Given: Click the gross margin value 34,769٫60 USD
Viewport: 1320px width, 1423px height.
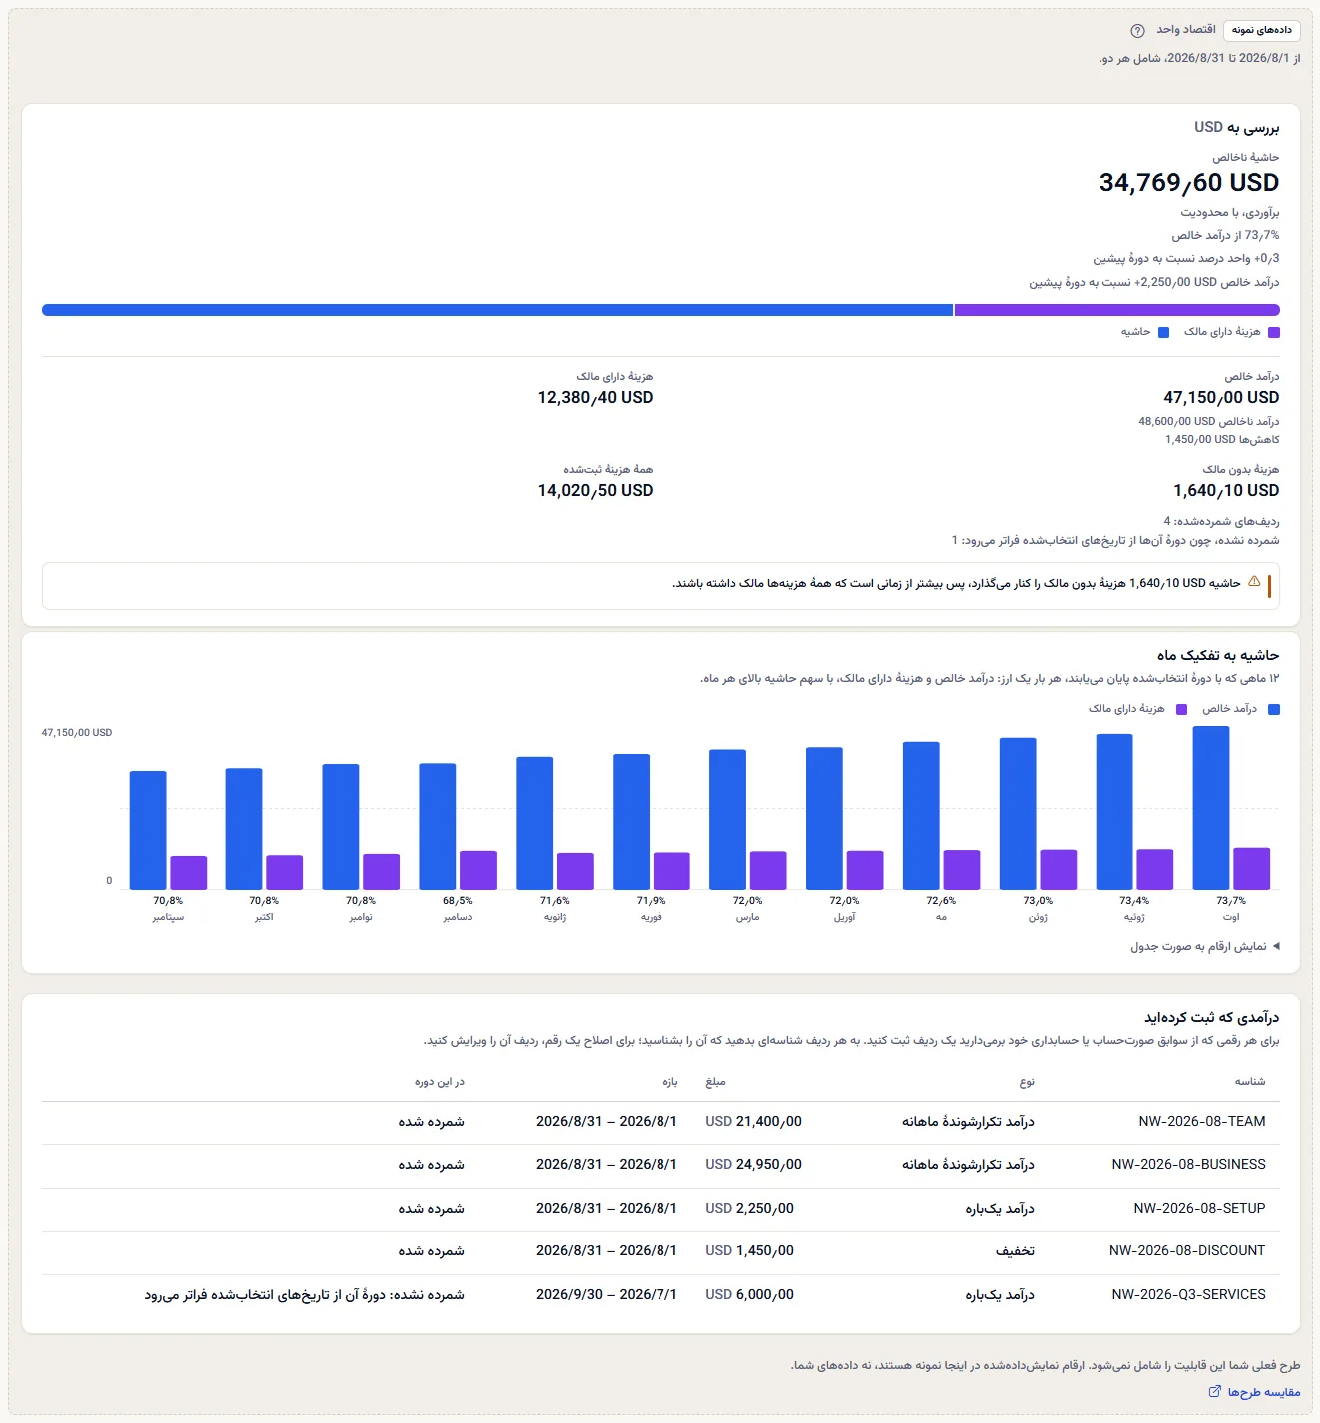Looking at the screenshot, I should coord(1189,183).
